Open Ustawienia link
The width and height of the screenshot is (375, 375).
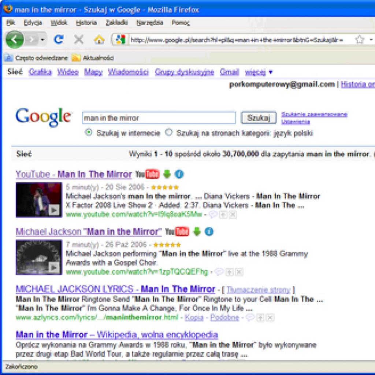[x=296, y=122]
